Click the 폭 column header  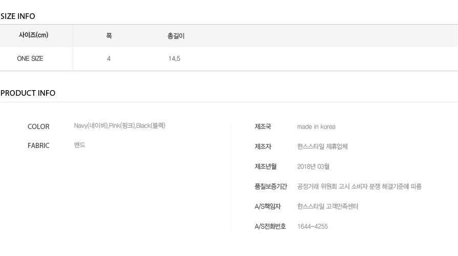pyautogui.click(x=109, y=36)
